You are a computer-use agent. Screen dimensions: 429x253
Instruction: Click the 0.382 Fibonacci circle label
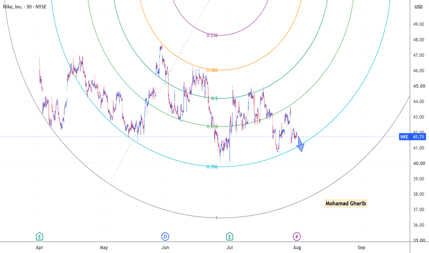pyautogui.click(x=212, y=70)
